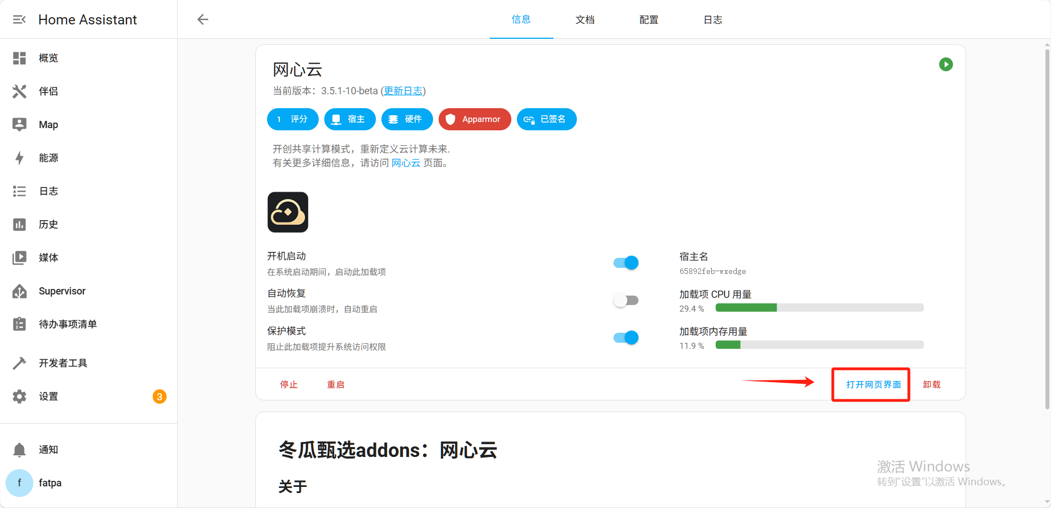Click the 评分 rating chip
This screenshot has height=508, width=1051.
pos(293,119)
